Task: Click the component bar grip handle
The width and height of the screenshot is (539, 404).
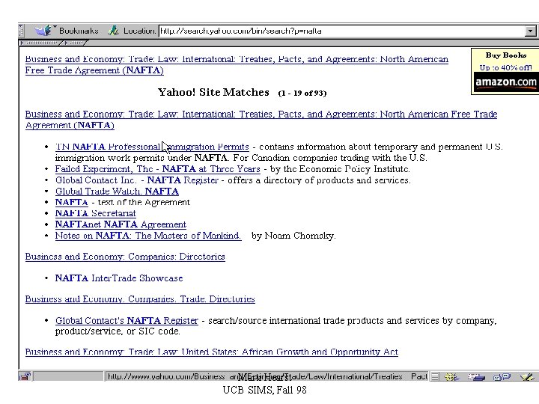Action: click(x=435, y=377)
